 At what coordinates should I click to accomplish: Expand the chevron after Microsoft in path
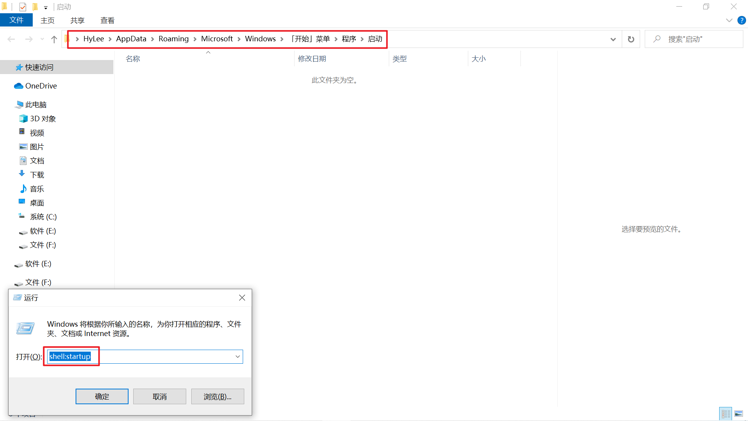click(239, 39)
